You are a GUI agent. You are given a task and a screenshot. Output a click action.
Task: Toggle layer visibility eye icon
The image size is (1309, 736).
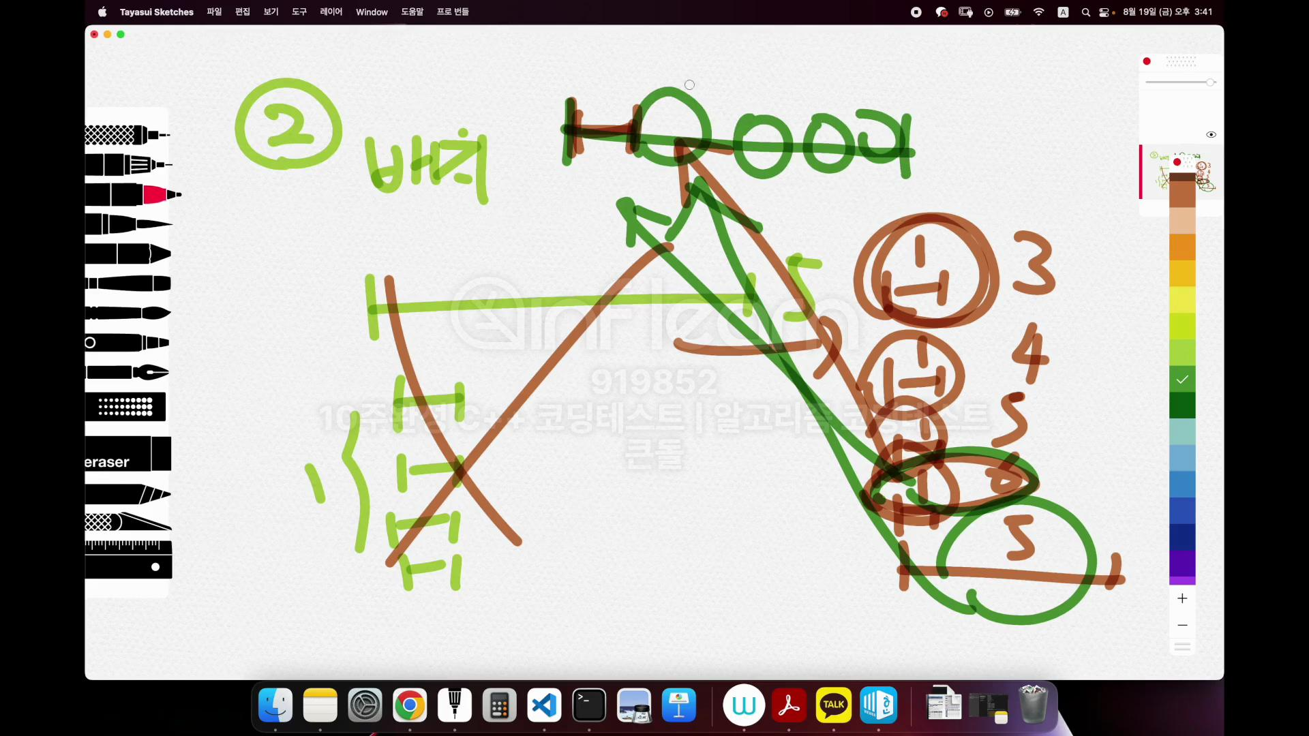1211,135
